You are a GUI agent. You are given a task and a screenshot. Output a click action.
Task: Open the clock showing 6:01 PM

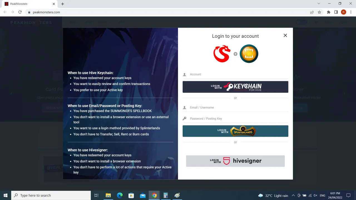pos(335,196)
